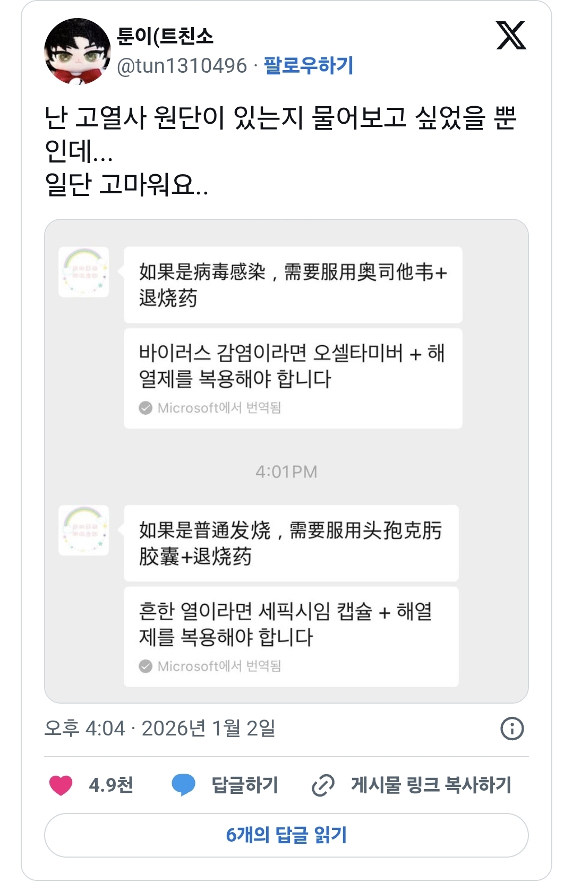Open the @tun1310496 handle
The width and height of the screenshot is (573, 890).
pos(182,66)
